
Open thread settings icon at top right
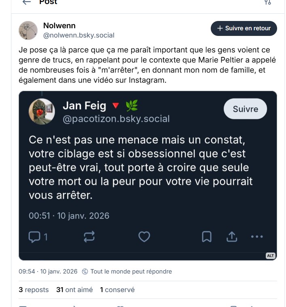[x=267, y=2]
